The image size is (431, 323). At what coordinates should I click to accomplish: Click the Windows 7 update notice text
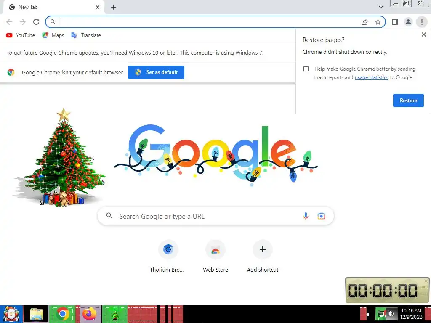[x=135, y=53]
